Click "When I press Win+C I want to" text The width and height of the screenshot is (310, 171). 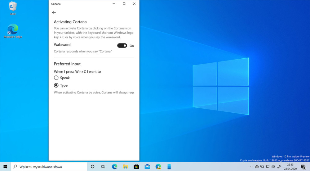tap(77, 72)
